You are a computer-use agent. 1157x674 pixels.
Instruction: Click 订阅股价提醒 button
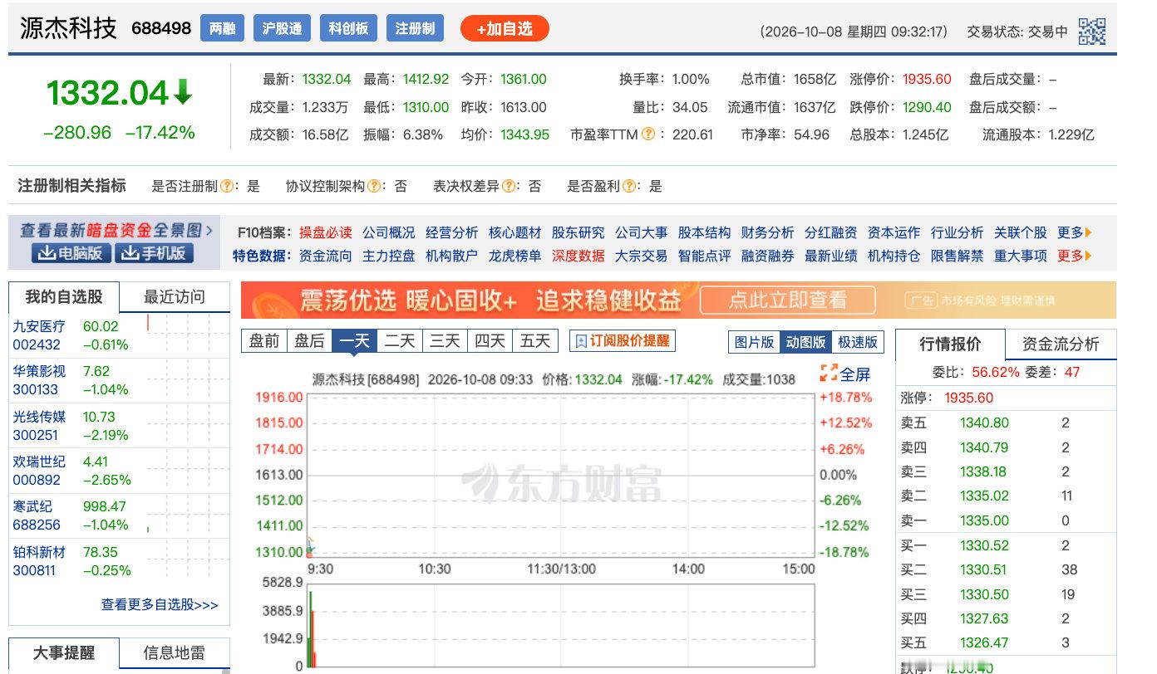coord(623,340)
